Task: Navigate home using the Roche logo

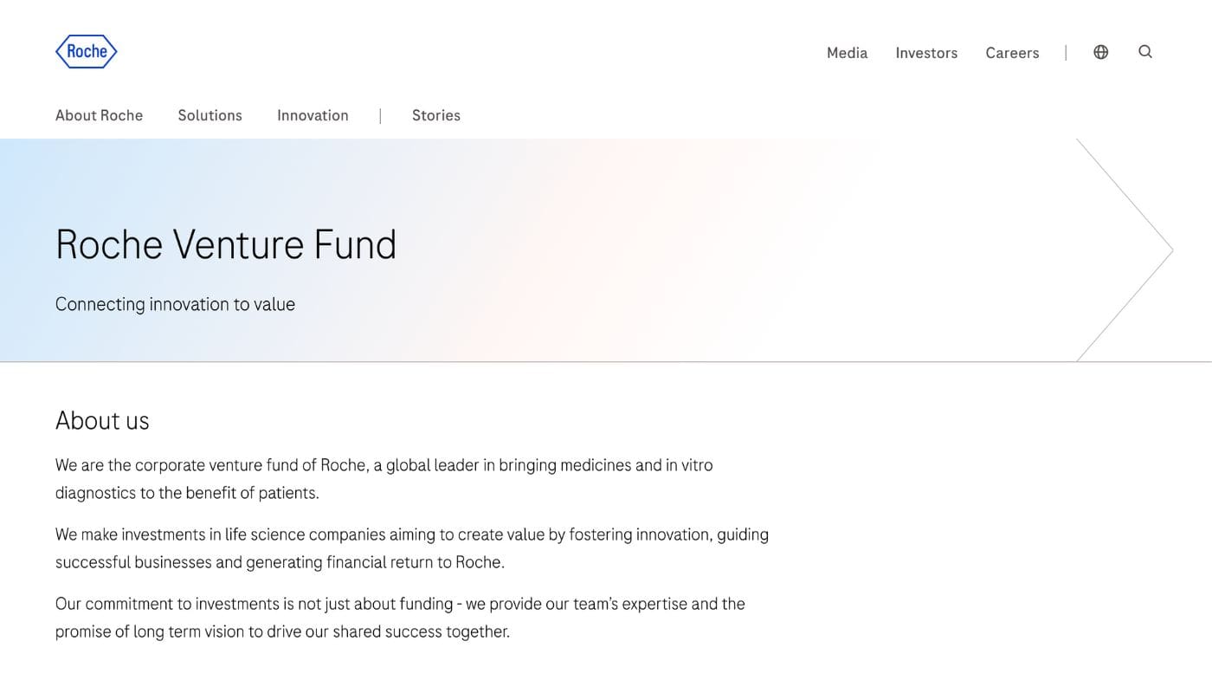Action: (86, 50)
